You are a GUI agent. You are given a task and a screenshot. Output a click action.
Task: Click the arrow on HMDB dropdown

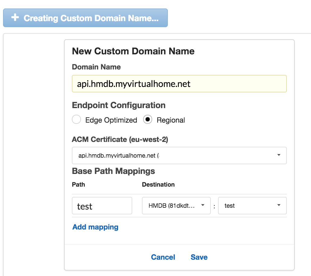coord(203,205)
